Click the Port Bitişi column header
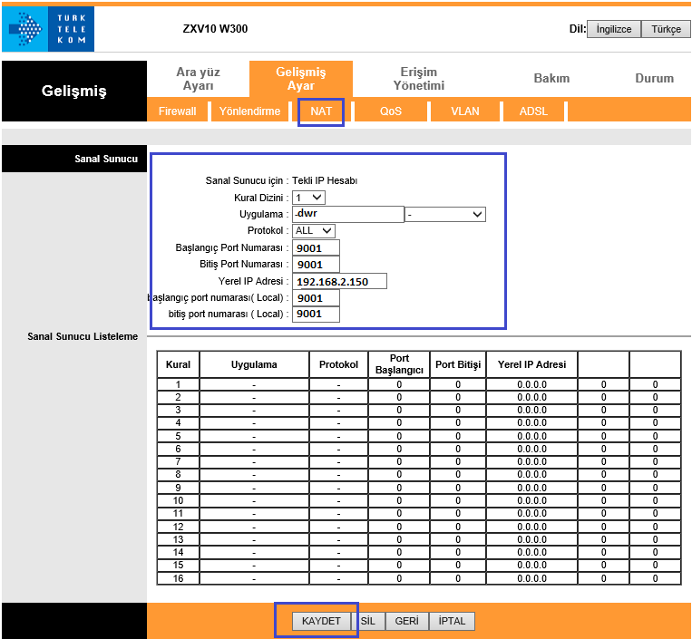Image resolution: width=692 pixels, height=639 pixels. [458, 364]
